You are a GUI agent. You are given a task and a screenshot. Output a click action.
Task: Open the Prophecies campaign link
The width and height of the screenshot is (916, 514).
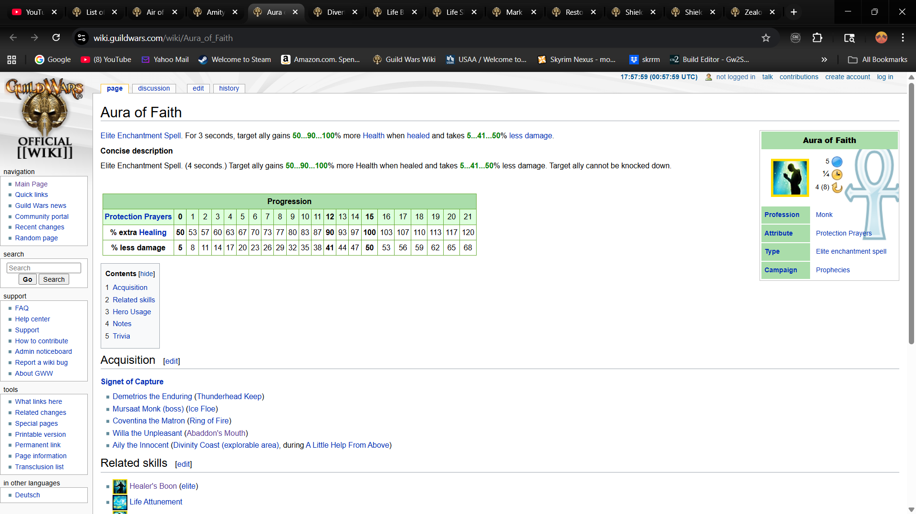tap(833, 270)
